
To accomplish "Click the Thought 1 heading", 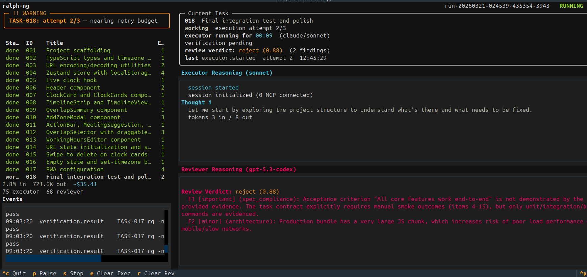I will click(197, 102).
